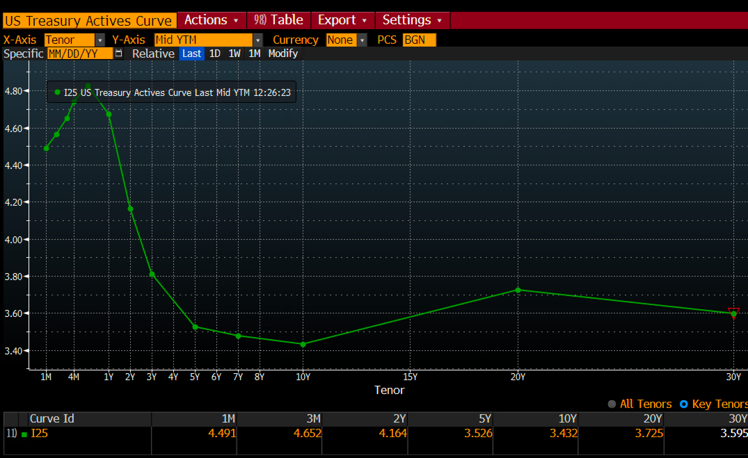
Task: Select the 1W relative period option
Action: 234,54
